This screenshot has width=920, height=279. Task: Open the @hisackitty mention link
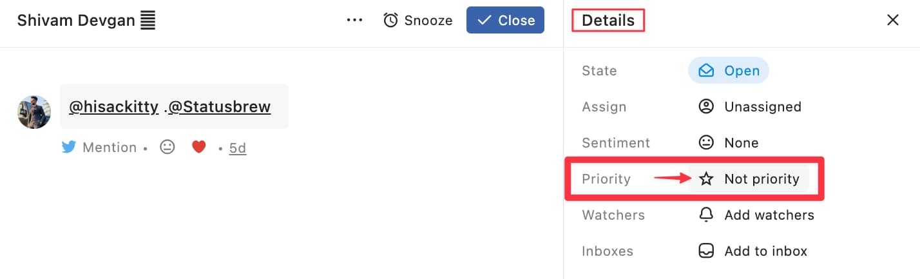pos(113,106)
